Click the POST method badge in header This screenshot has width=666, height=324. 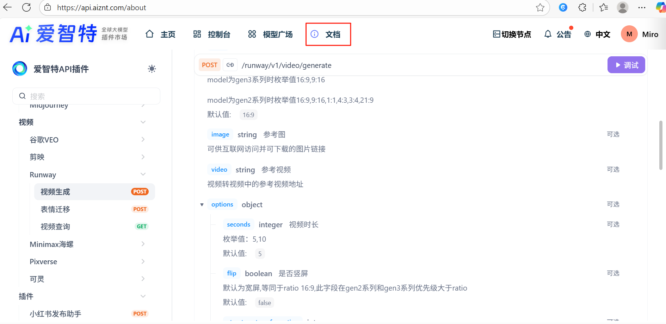[x=210, y=65]
